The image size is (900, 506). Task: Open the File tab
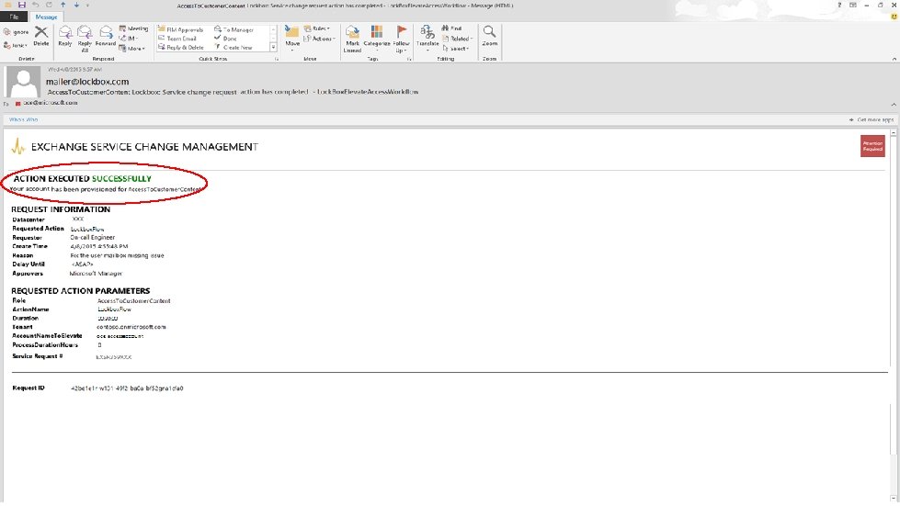[14, 17]
